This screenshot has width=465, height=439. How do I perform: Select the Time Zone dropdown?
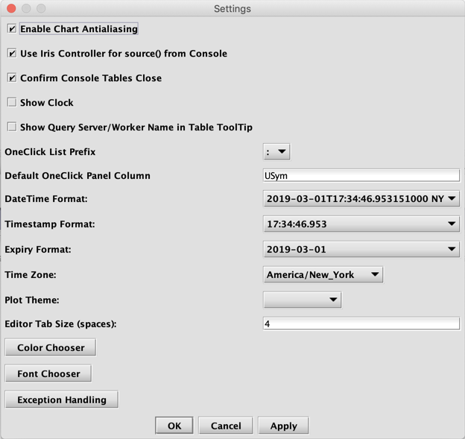pos(323,274)
